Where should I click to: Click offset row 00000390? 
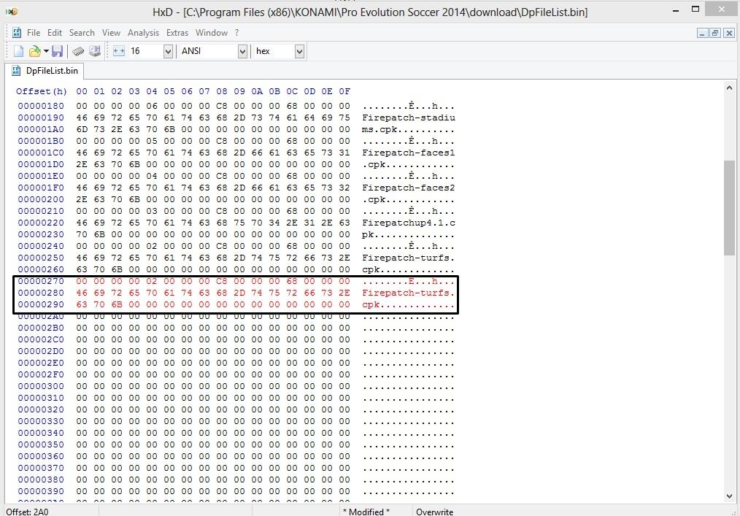coord(41,491)
